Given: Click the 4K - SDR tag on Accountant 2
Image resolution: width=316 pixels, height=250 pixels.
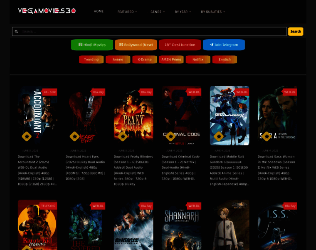Looking at the screenshot, I should (49, 92).
